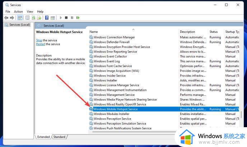247x147 pixels.
Task: Click gear icon beside Windows Event Log
Action: [x=91, y=61]
